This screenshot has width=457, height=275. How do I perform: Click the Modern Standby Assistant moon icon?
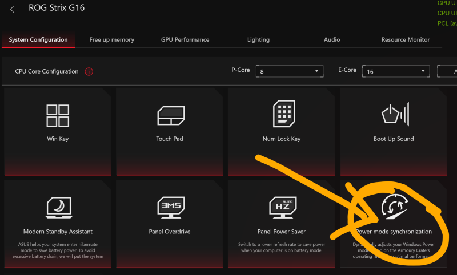tap(59, 208)
